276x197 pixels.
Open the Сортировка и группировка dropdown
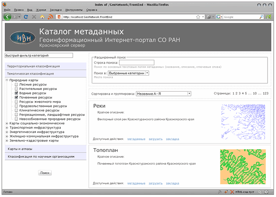tap(164, 94)
